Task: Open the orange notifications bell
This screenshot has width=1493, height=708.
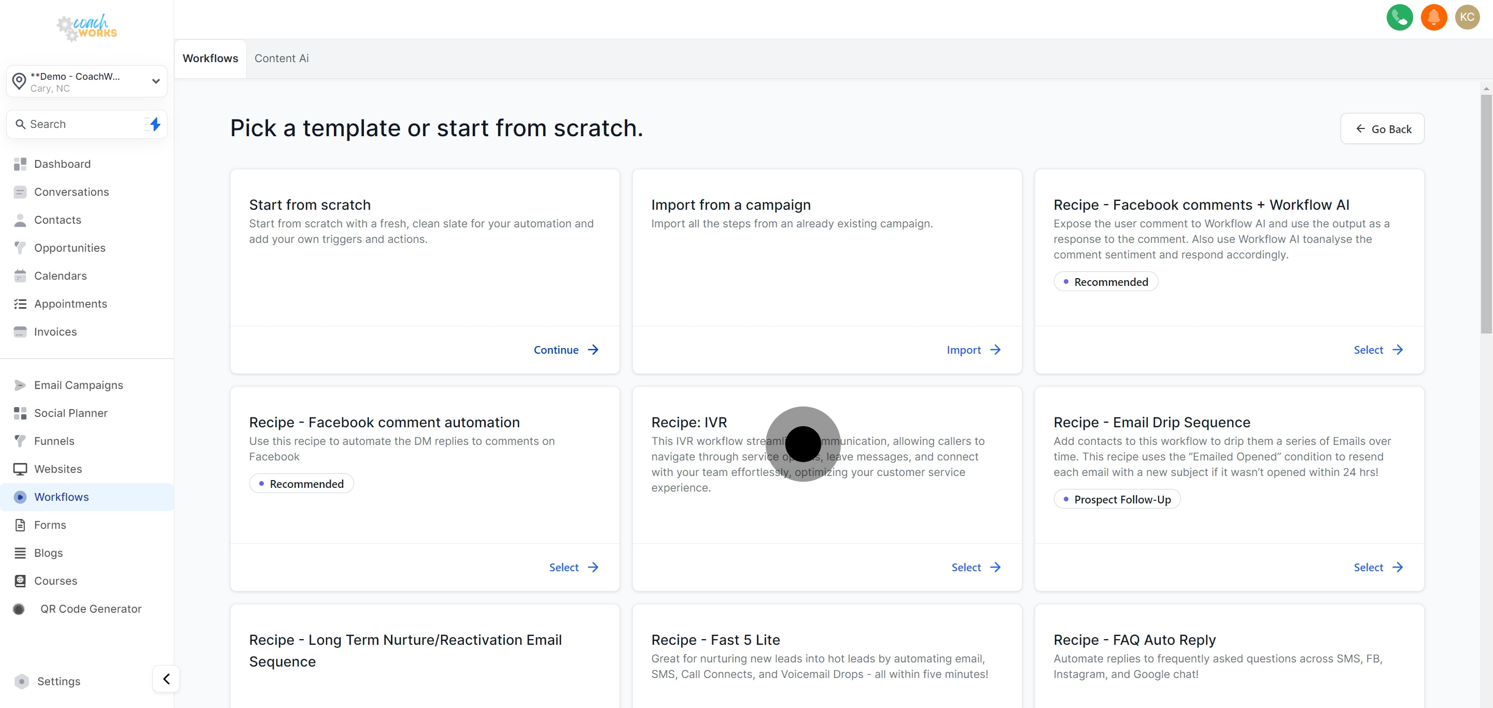Action: coord(1433,17)
